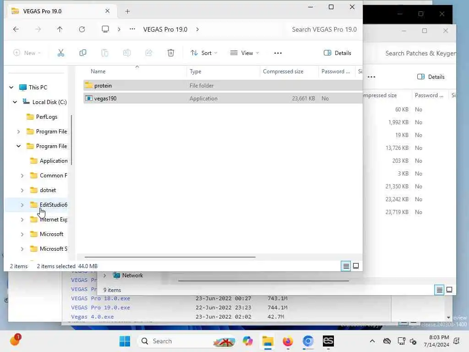The image size is (469, 352).
Task: Open Copilot from the taskbar
Action: (x=248, y=341)
